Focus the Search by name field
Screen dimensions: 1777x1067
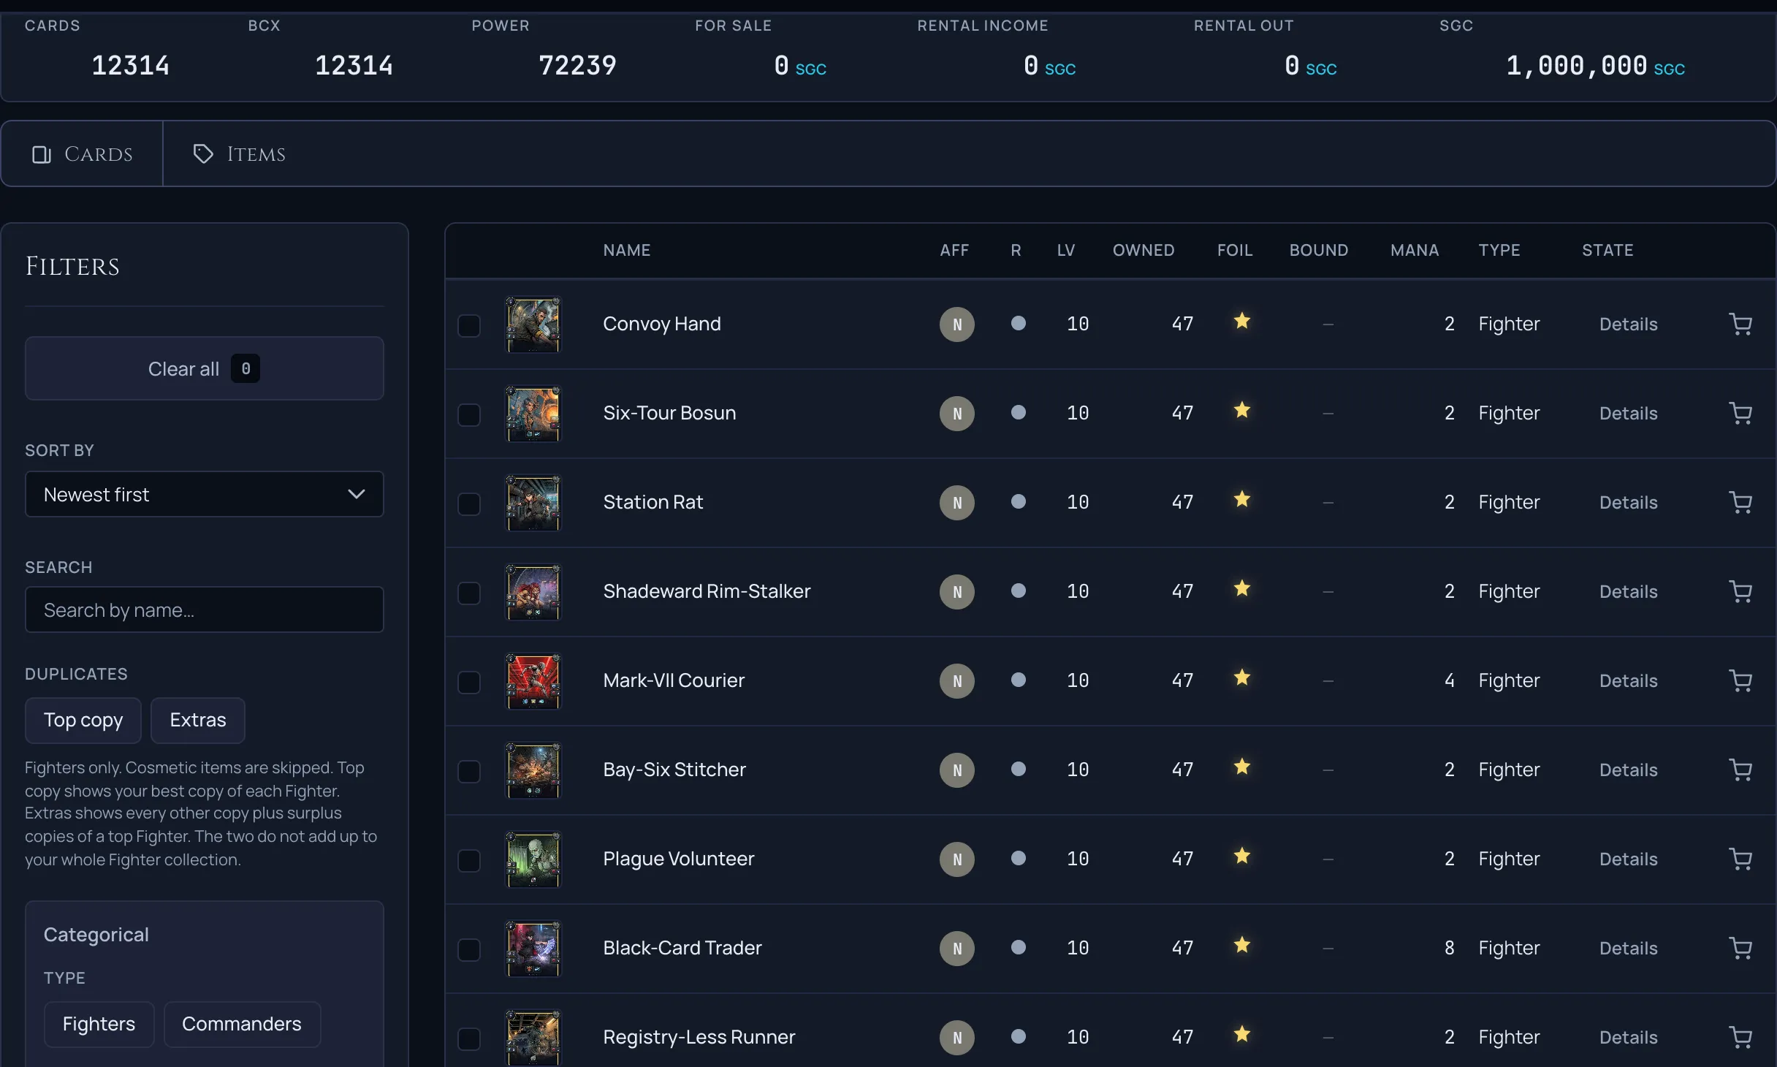coord(205,610)
